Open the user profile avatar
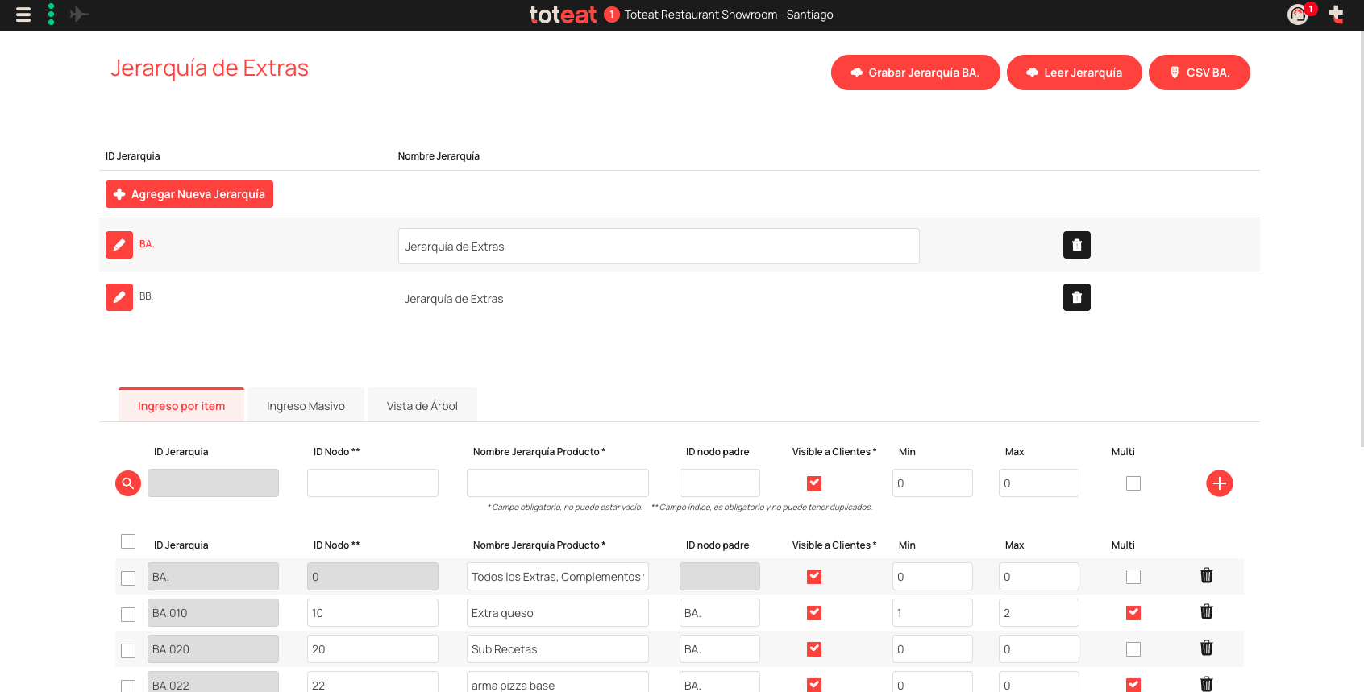Viewport: 1364px width, 692px height. tap(1297, 15)
